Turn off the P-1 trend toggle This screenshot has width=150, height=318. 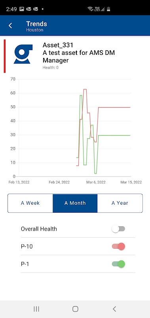[x=118, y=264]
